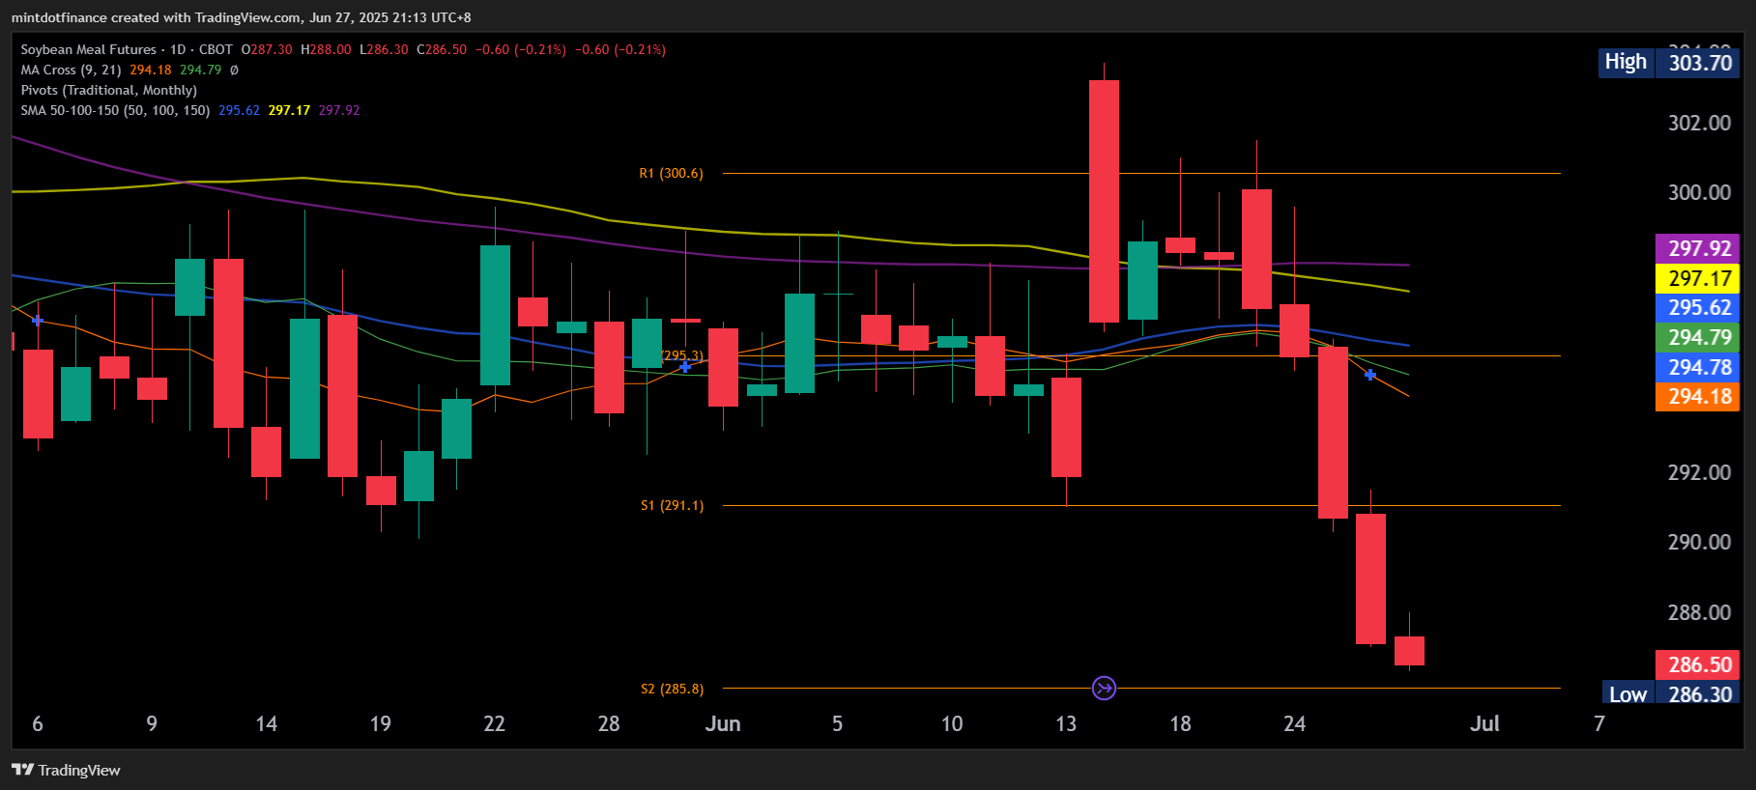Click the 22 date label on the time axis
This screenshot has width=1756, height=790.
(x=494, y=724)
